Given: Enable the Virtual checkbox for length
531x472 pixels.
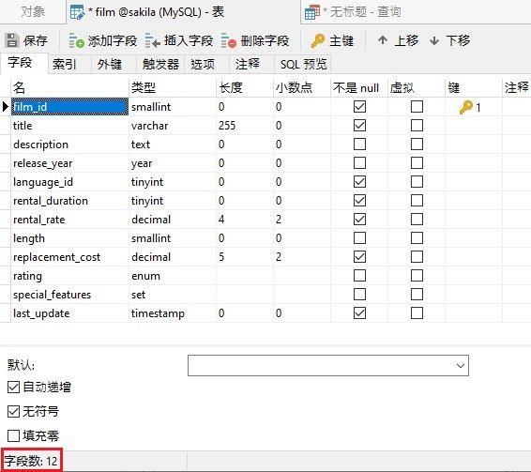Looking at the screenshot, I should point(417,237).
